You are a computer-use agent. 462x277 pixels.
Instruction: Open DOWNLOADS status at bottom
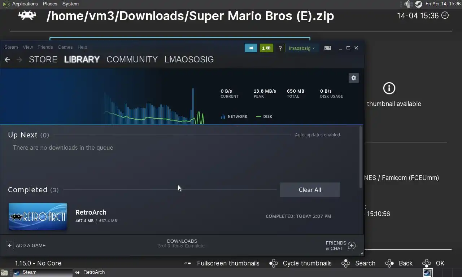182,243
